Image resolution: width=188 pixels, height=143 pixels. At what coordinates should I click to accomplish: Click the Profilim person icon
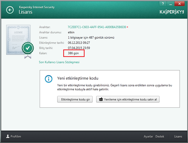click(x=8, y=136)
